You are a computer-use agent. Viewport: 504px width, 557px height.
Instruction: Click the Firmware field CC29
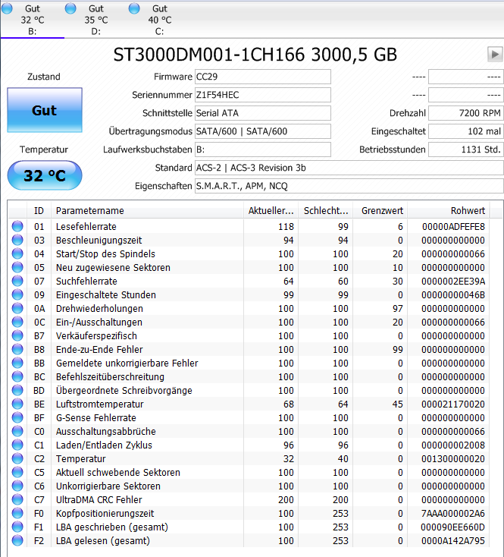point(263,77)
